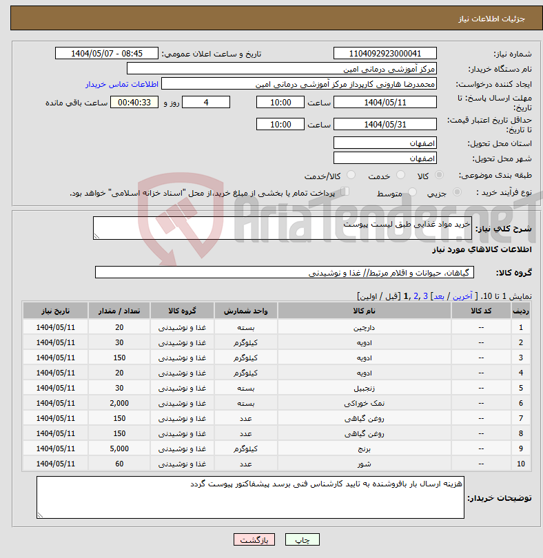
Task: Click the response deadline date 1404/05/11 field
Action: (385, 103)
